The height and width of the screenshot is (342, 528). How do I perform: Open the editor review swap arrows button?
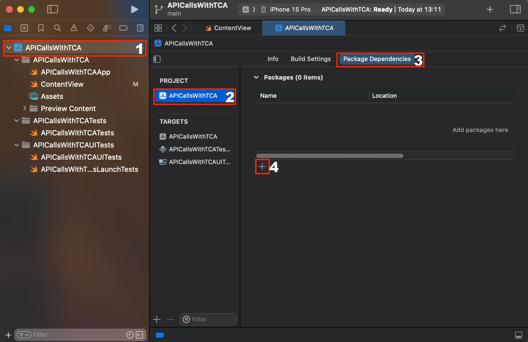503,28
